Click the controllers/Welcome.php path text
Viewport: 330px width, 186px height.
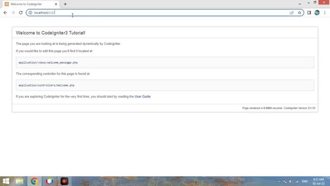pyautogui.click(x=46, y=85)
